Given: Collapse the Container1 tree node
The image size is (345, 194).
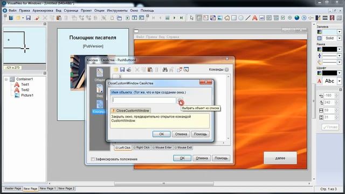Looking at the screenshot, I should point(6,79).
